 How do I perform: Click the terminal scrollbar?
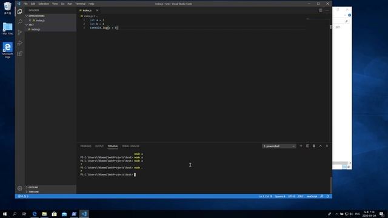(x=331, y=185)
